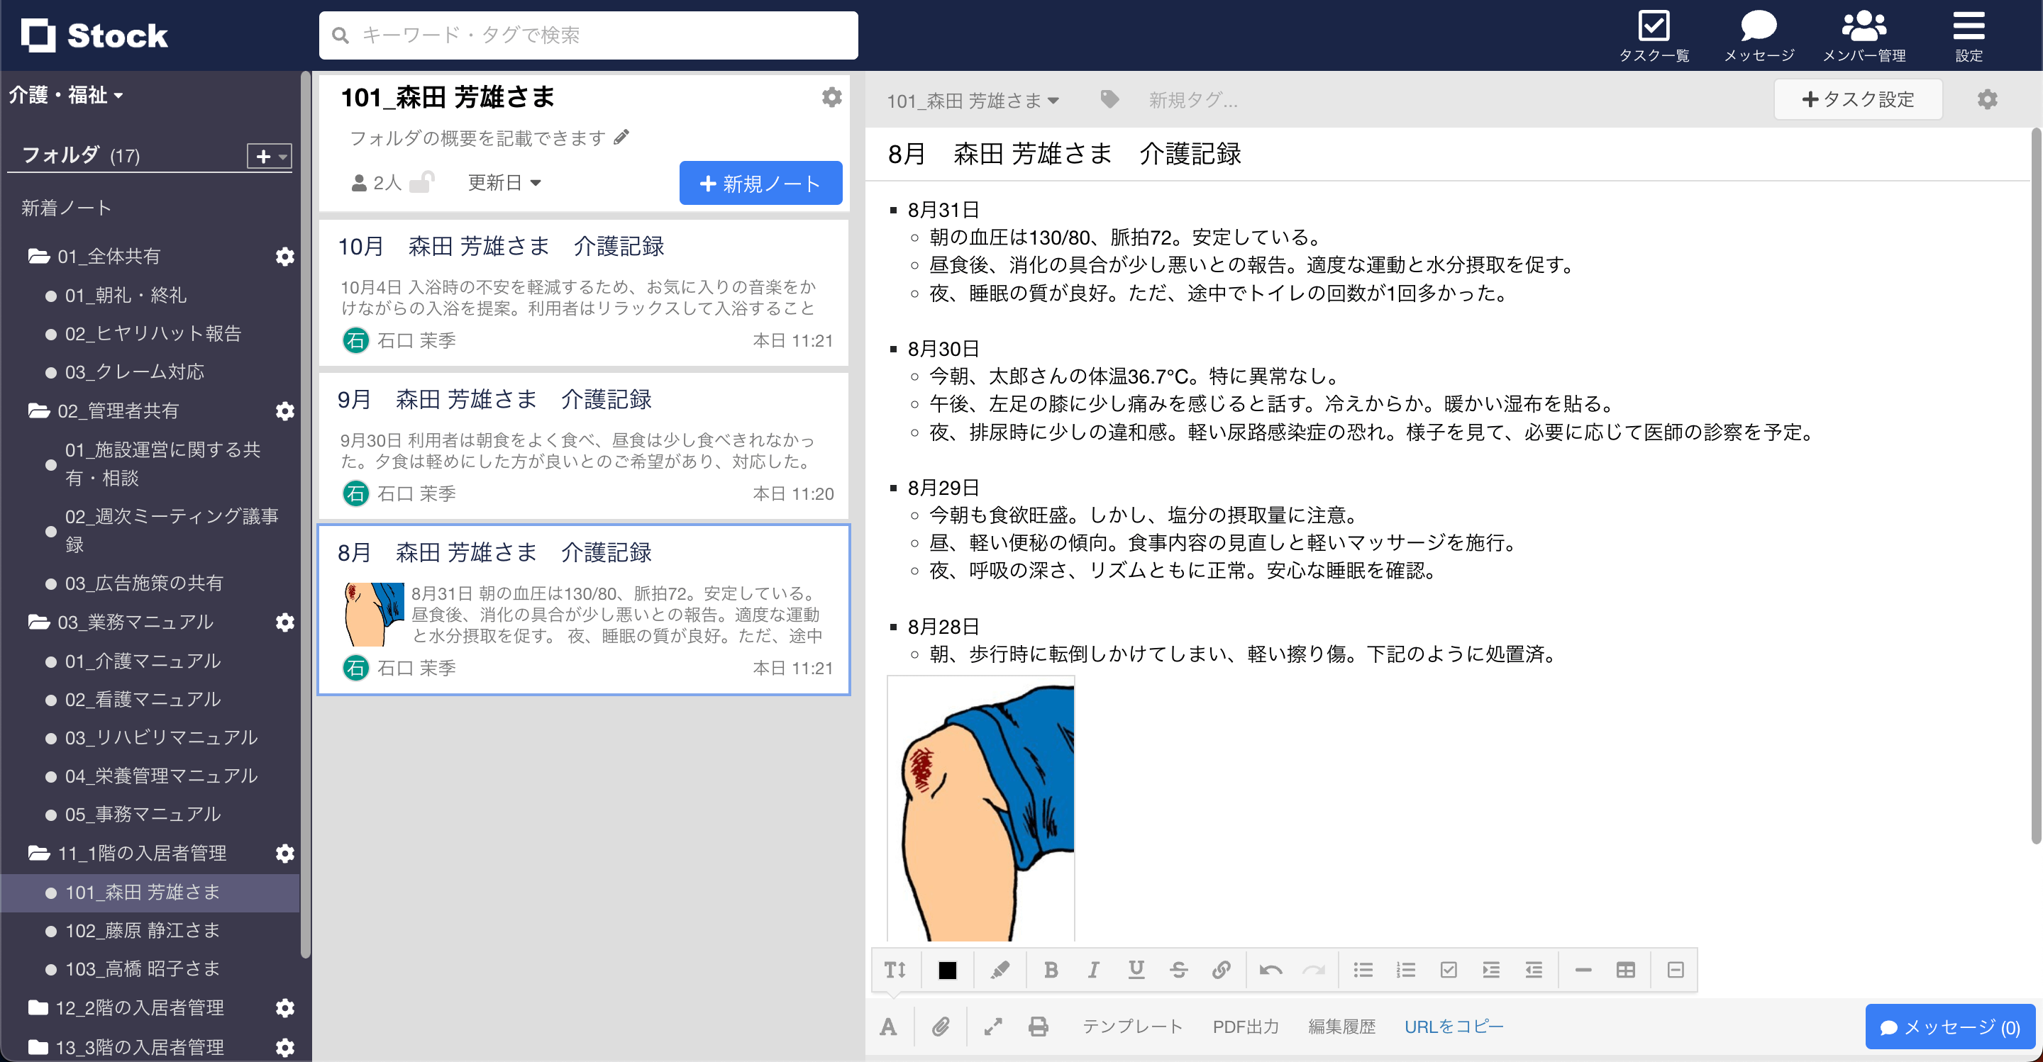Insert a hyperlink
The width and height of the screenshot is (2043, 1062).
pyautogui.click(x=1221, y=969)
